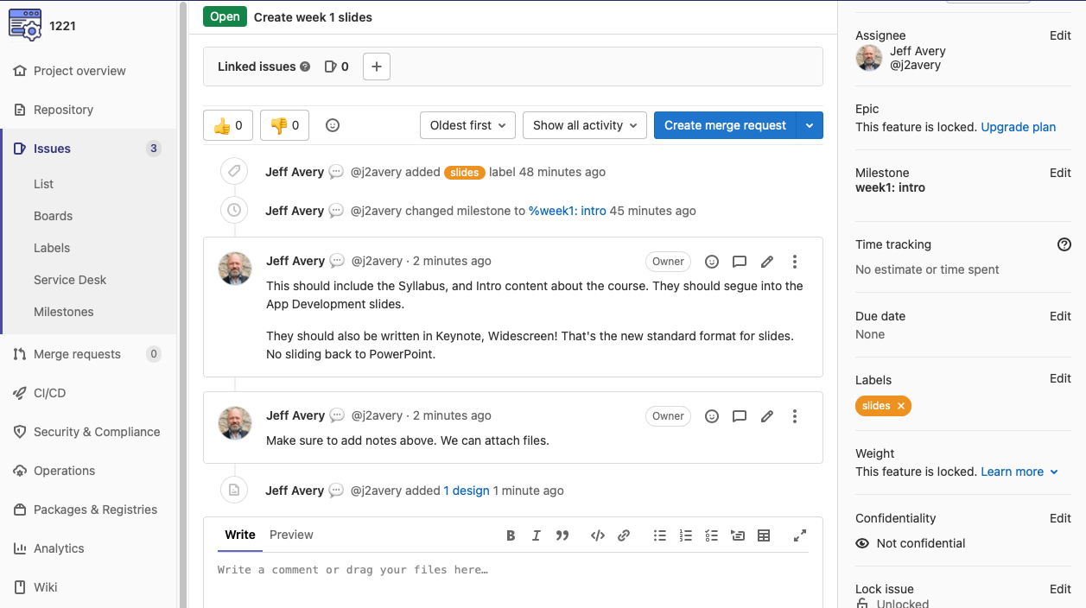Image resolution: width=1086 pixels, height=608 pixels.
Task: Open emoji reactions on the first comment
Action: point(711,261)
